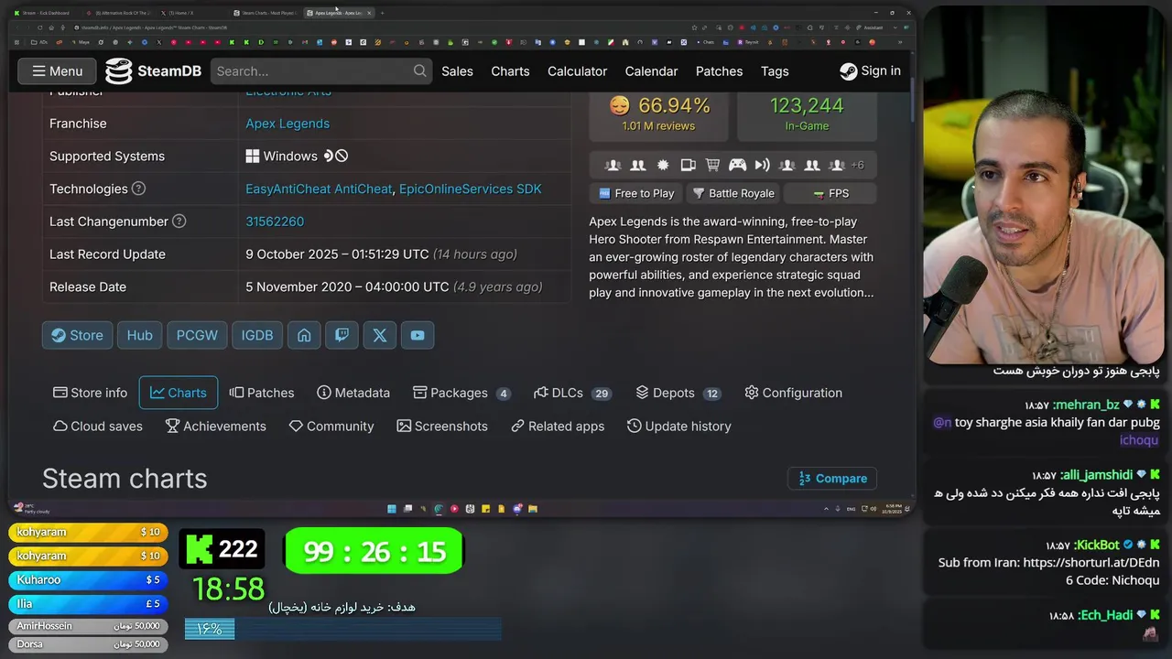This screenshot has height=659, width=1172.
Task: Open the Calendar page
Action: (651, 71)
